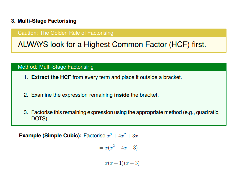Click the cubic expression x³ + 4x² + 3x
238x175 pixels.
[123, 136]
